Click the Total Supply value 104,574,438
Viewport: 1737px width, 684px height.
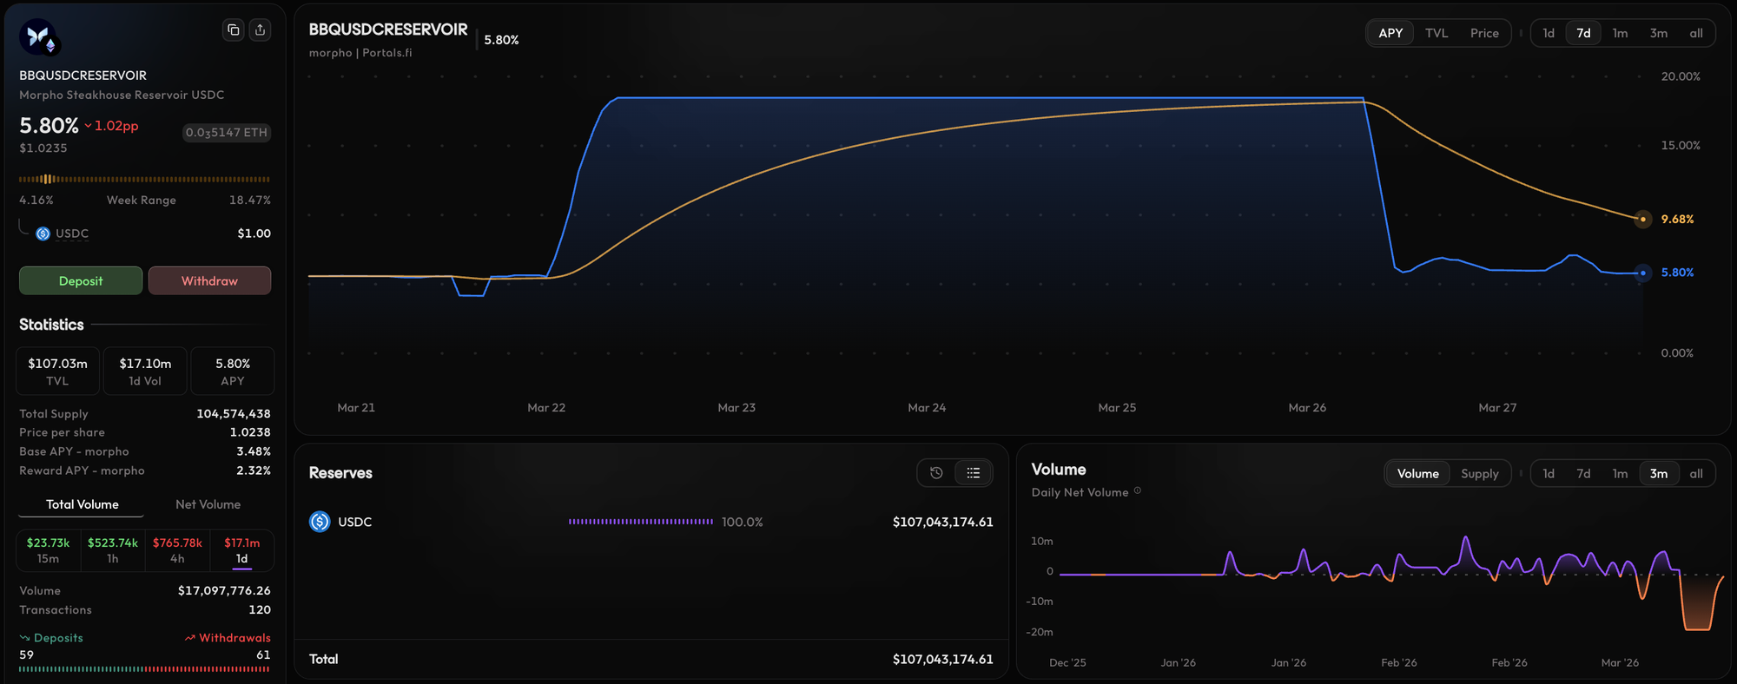coord(234,414)
